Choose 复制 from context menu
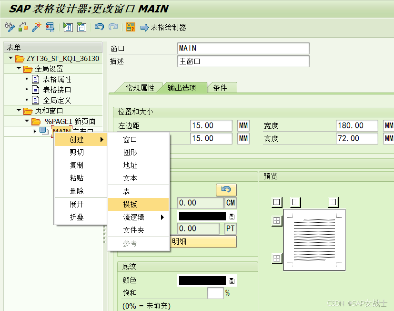The width and height of the screenshot is (394, 311). pyautogui.click(x=81, y=165)
